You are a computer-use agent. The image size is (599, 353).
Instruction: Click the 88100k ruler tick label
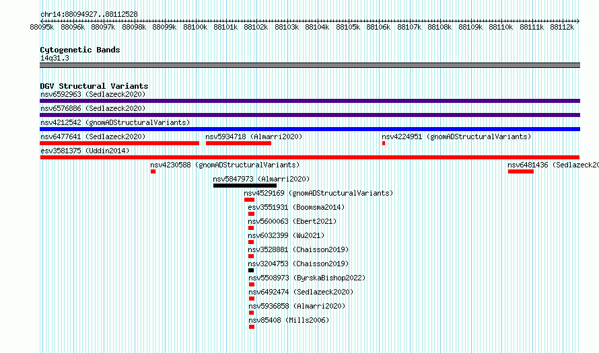tap(195, 27)
